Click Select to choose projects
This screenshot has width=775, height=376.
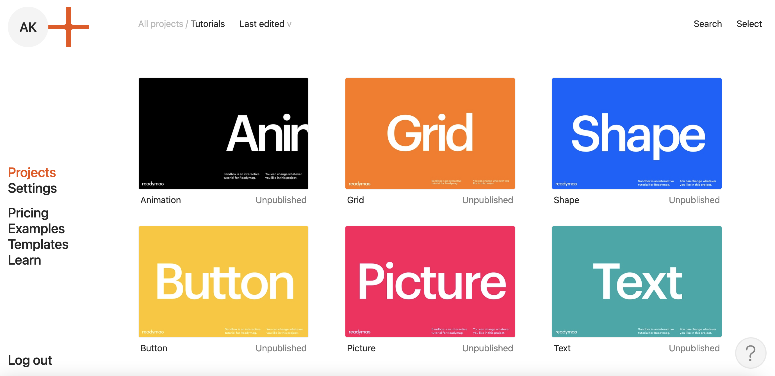coord(749,24)
